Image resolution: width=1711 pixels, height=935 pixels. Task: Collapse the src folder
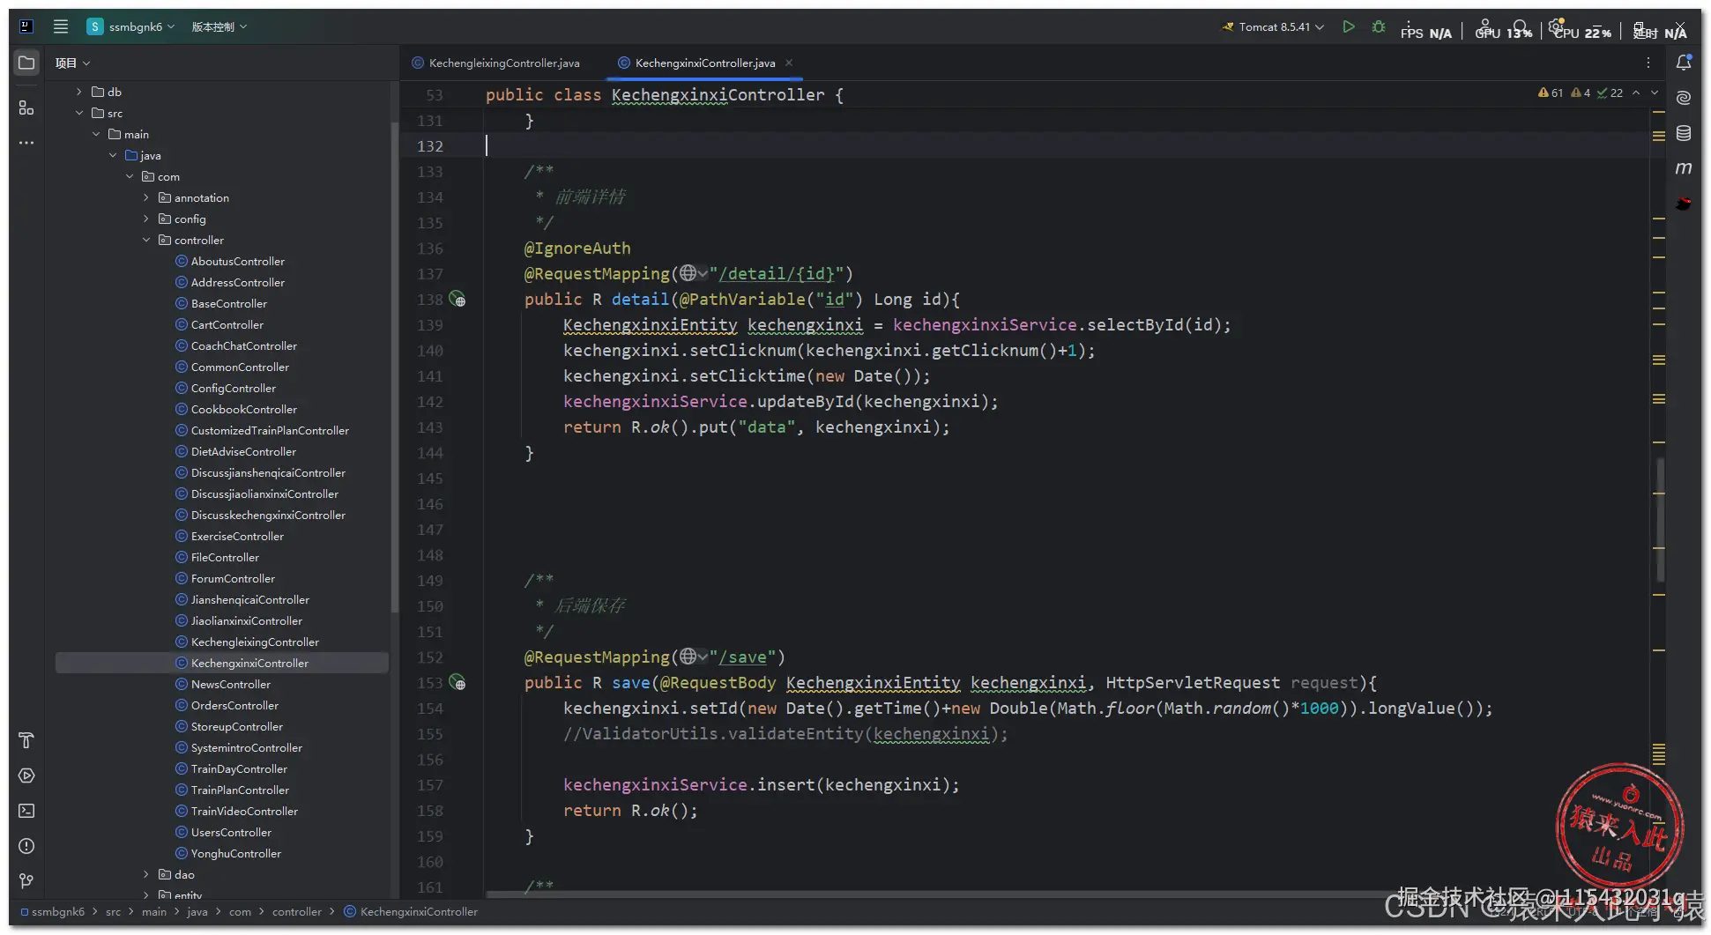79,113
